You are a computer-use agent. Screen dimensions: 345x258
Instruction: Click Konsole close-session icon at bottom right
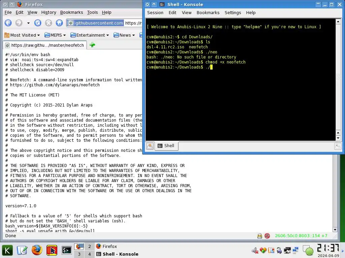click(x=338, y=146)
